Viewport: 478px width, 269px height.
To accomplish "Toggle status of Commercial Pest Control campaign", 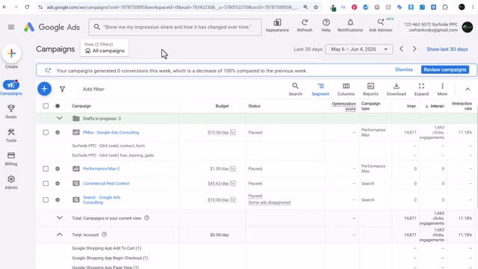I will (58, 183).
